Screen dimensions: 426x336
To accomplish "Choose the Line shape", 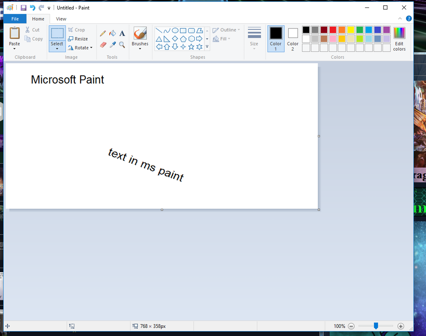I will click(159, 31).
